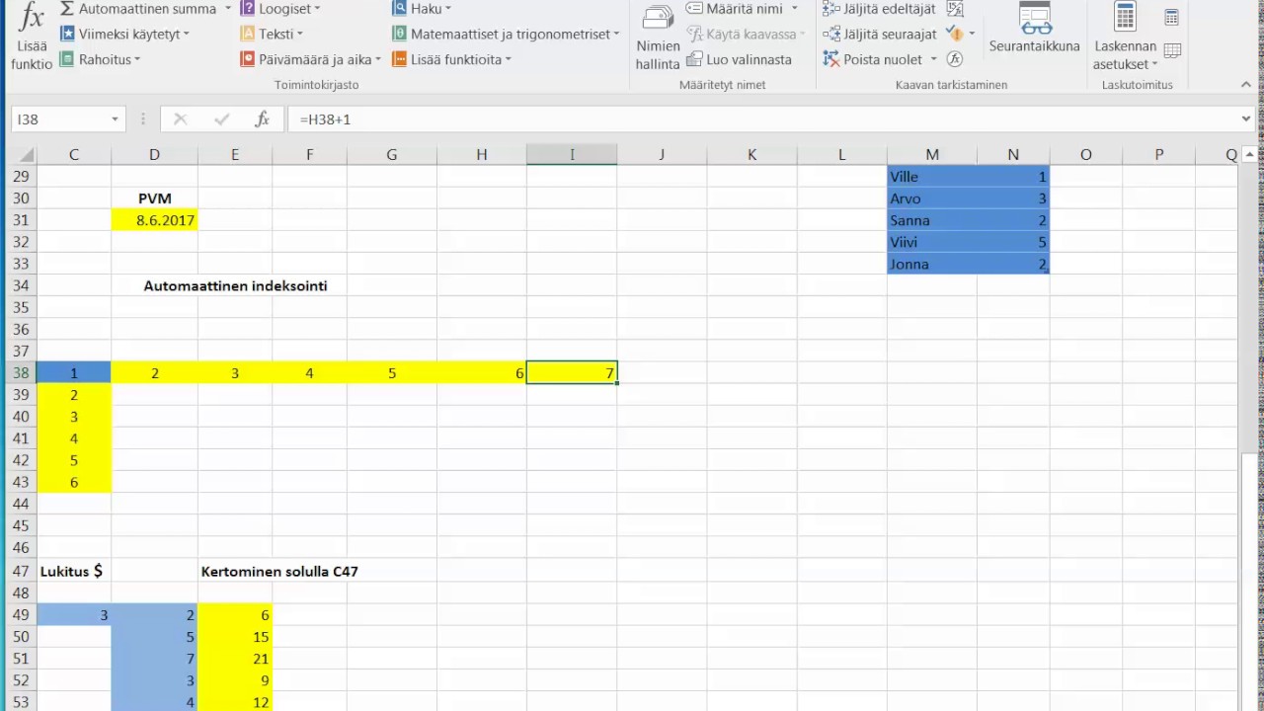This screenshot has width=1264, height=711.
Task: Select row 47 header
Action: 20,571
